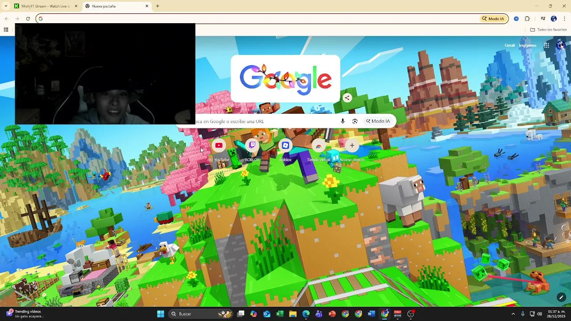The image size is (571, 321).
Task: Open Google Lens image search icon
Action: pos(355,121)
